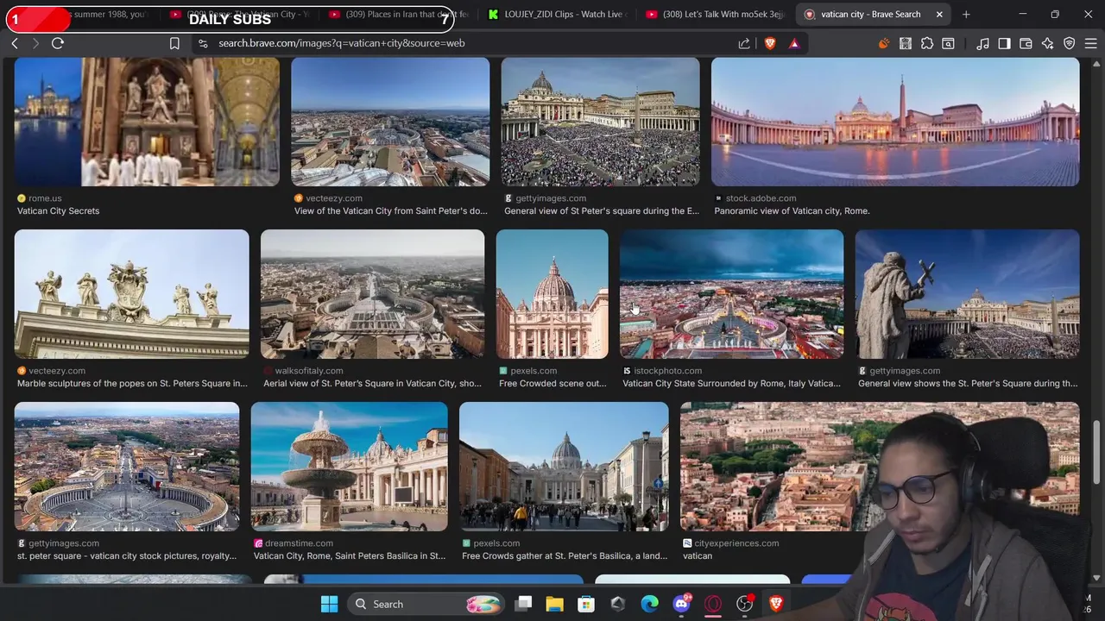Open the Brave hamburger main menu
The image size is (1105, 621).
pyautogui.click(x=1090, y=43)
